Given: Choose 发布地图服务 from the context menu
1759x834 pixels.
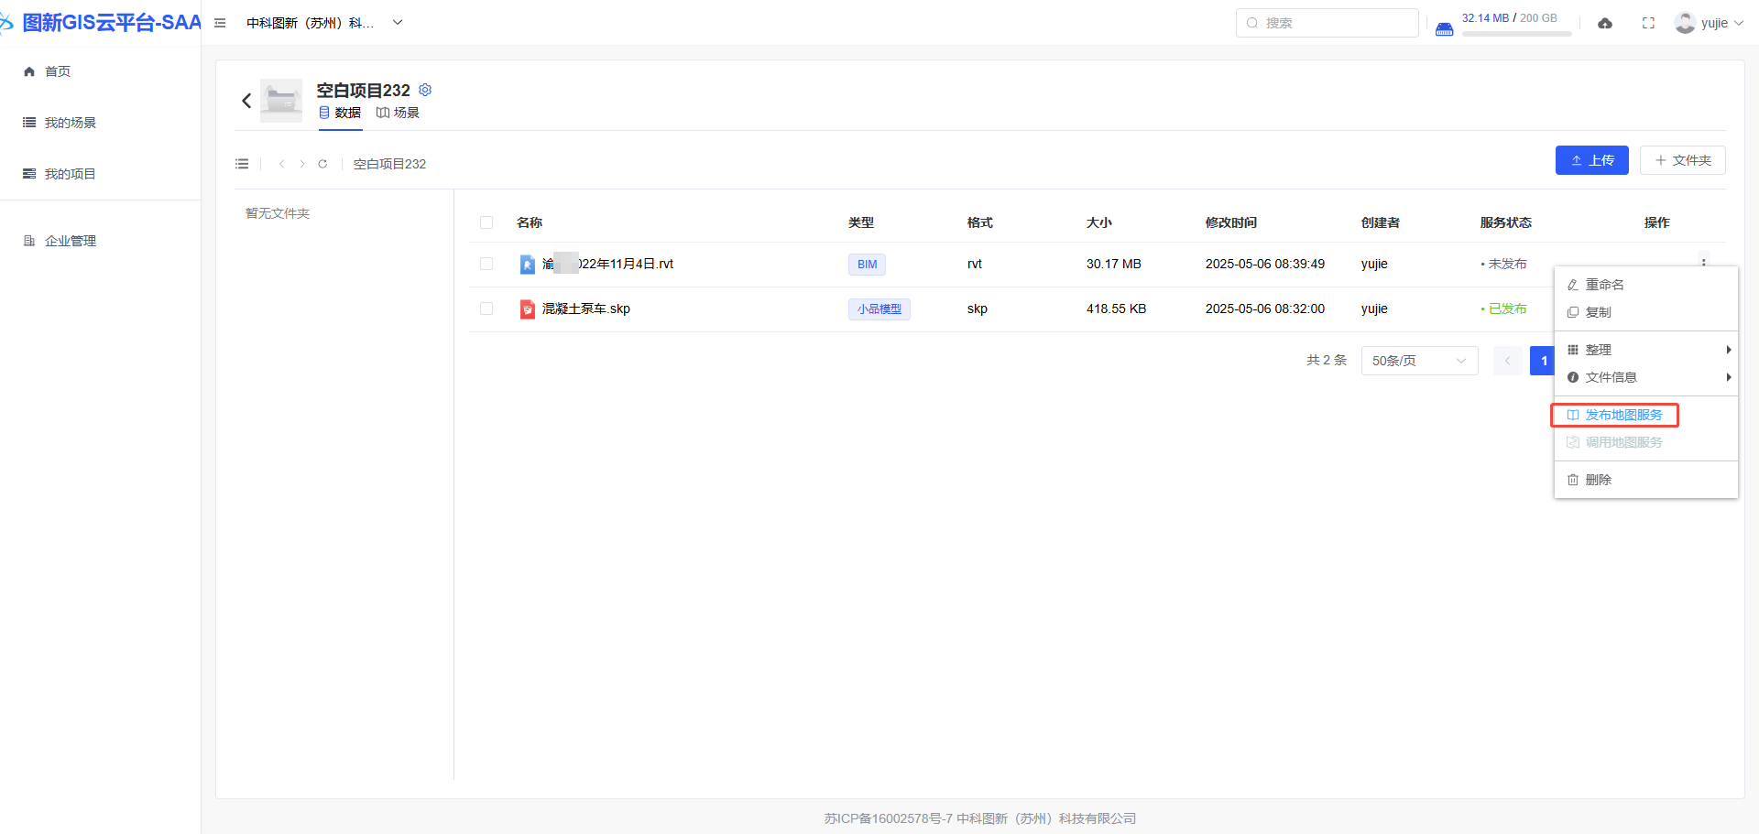Looking at the screenshot, I should click(x=1623, y=415).
